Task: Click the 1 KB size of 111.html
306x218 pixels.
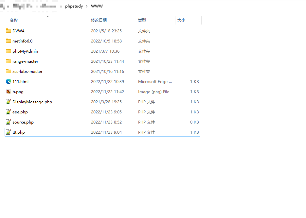Action: 194,82
